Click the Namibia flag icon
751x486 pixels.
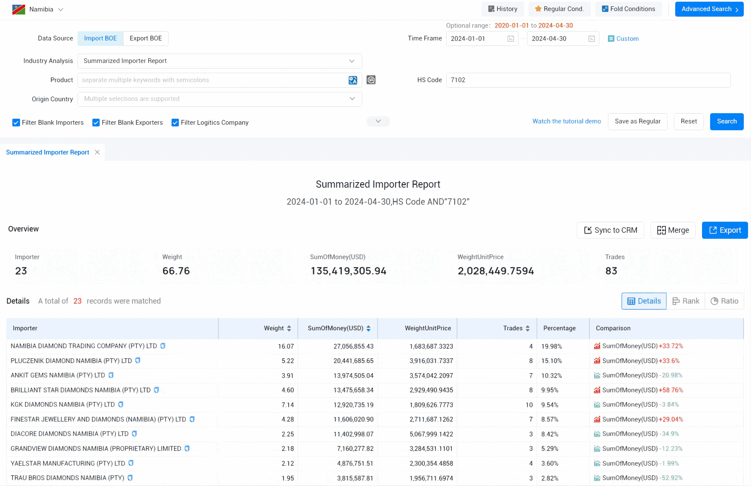[19, 9]
